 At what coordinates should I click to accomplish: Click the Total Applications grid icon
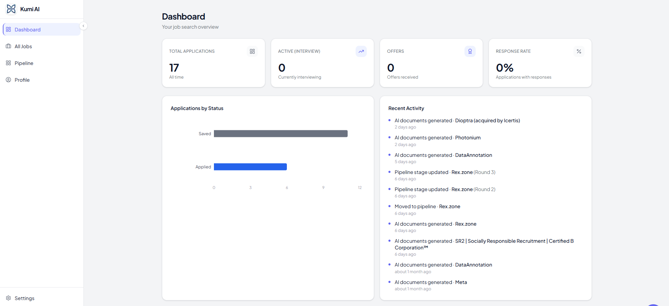252,51
